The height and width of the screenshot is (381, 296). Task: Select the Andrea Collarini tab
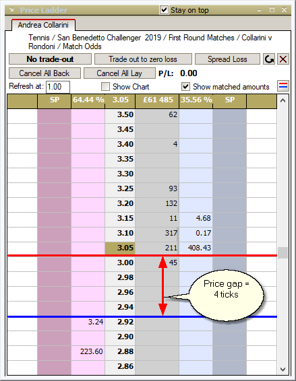[43, 25]
